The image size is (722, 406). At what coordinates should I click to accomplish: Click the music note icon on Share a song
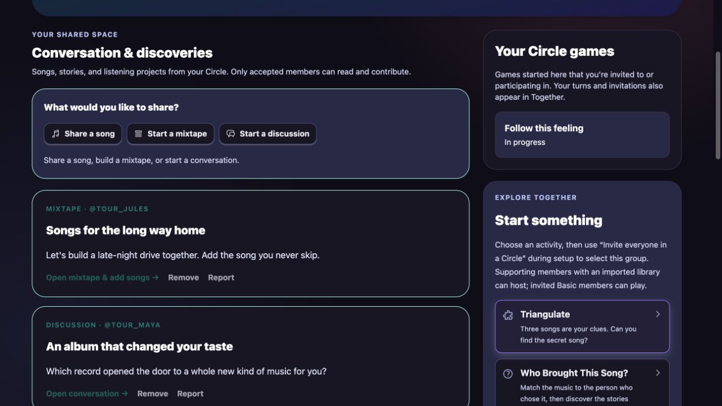[55, 134]
